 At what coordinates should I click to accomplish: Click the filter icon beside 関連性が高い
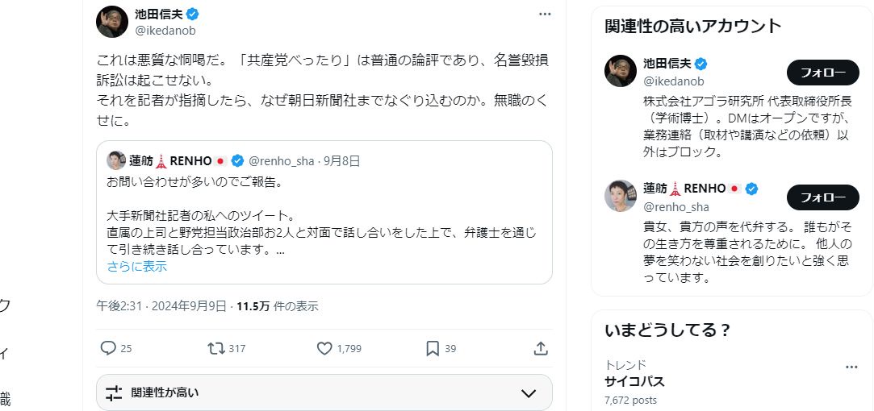[x=114, y=392]
